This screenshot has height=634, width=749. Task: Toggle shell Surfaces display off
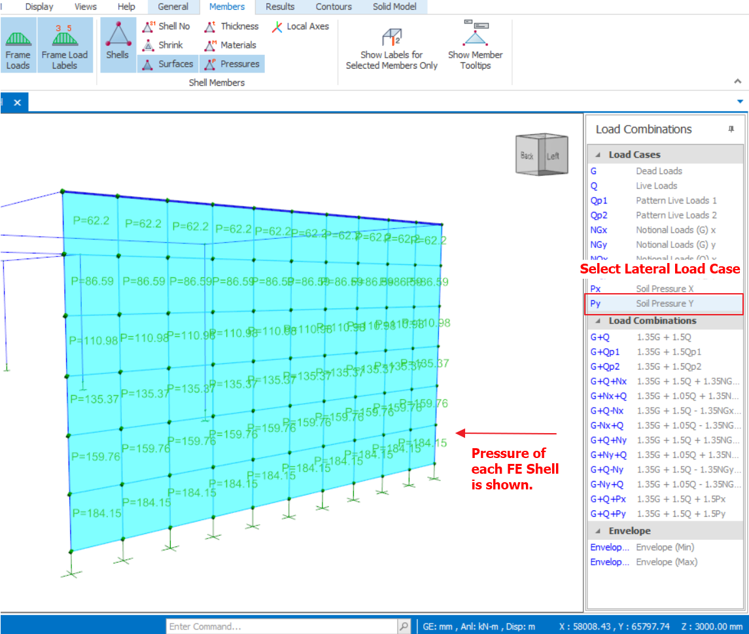point(168,64)
